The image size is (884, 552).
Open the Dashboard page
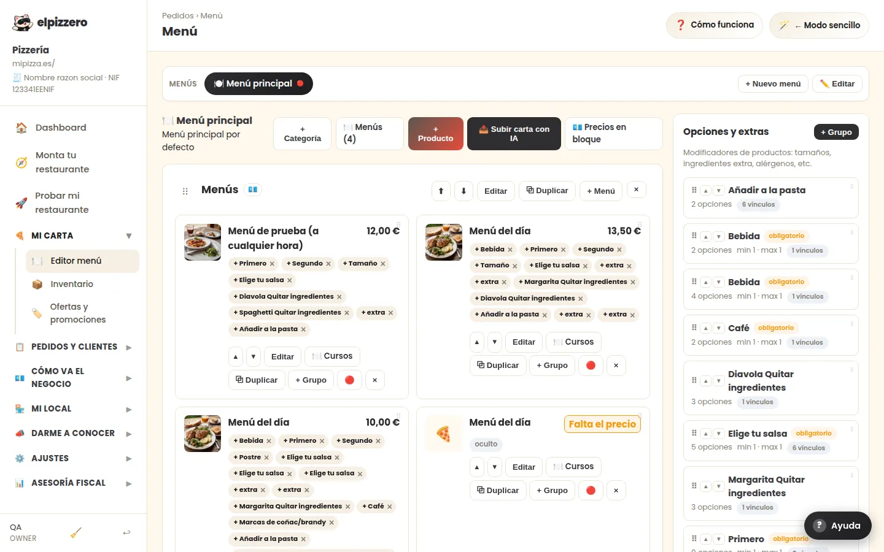click(74, 128)
